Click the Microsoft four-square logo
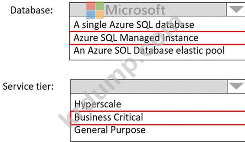This screenshot has width=245, height=142. [x=95, y=10]
